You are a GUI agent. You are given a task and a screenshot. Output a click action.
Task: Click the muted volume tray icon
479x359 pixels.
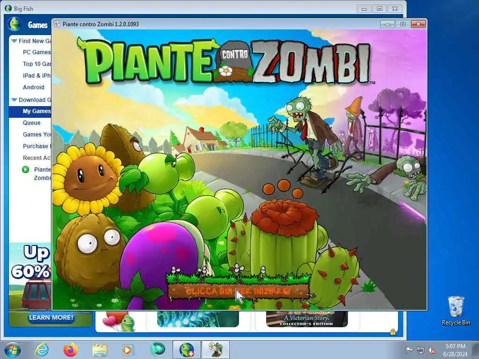[x=432, y=350]
